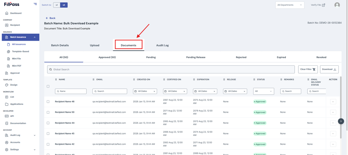Screen dimensions: 348x155
Task: Click the NAME column drag handle icon
Action: 56,80
